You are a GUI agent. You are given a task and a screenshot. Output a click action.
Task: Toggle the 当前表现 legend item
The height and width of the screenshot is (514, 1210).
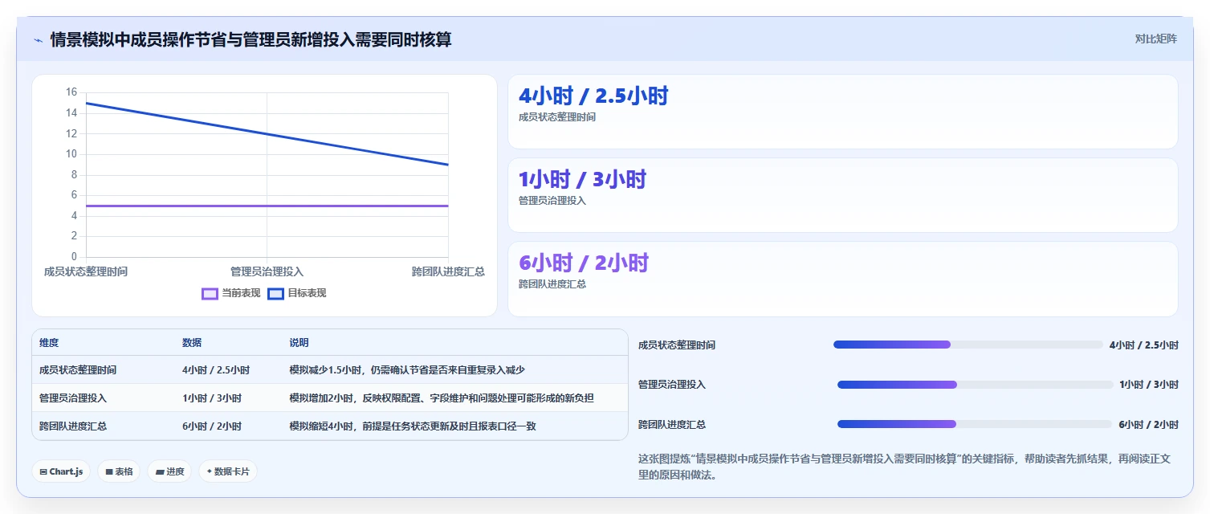tap(231, 293)
